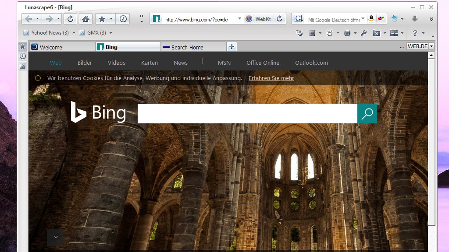
Task: Open Karten in Bing navigation
Action: [x=150, y=63]
